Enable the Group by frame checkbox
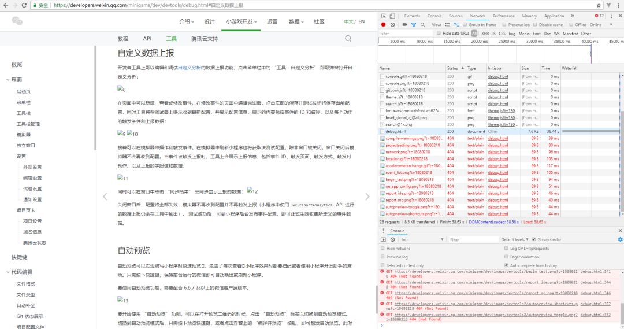This screenshot has height=329, width=624. (x=465, y=25)
